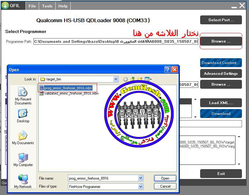249x195 pixels.
Task: Click the validated_emmc_firehose_8916.mbn file icon
Action: 41,93
